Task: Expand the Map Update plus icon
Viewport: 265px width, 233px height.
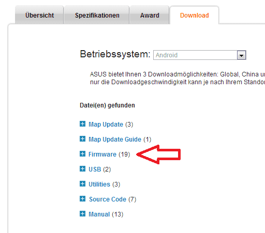Action: (x=82, y=124)
